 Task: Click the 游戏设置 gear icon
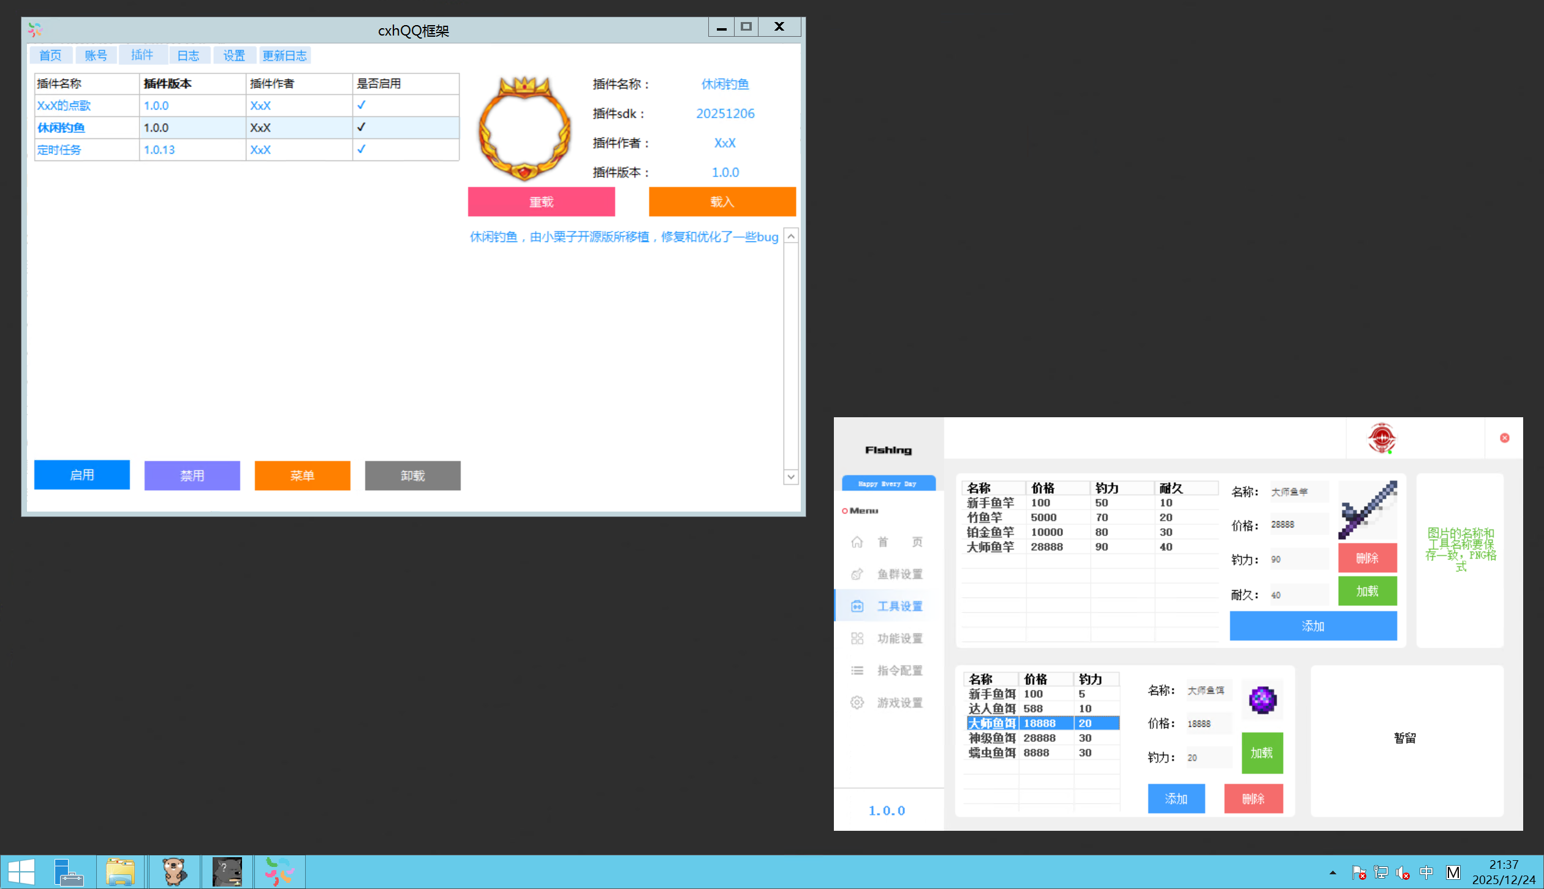[857, 703]
